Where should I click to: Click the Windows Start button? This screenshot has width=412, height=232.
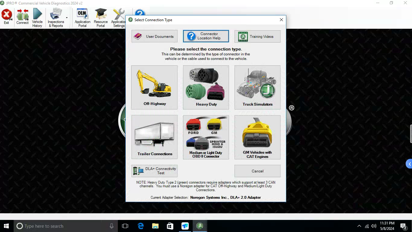pos(7,226)
